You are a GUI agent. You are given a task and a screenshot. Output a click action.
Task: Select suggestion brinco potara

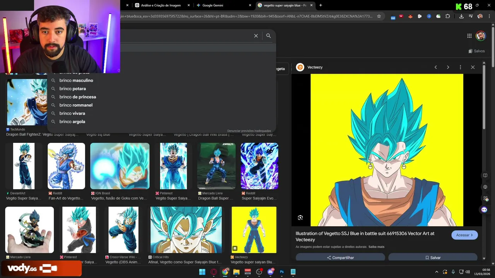pos(73,88)
